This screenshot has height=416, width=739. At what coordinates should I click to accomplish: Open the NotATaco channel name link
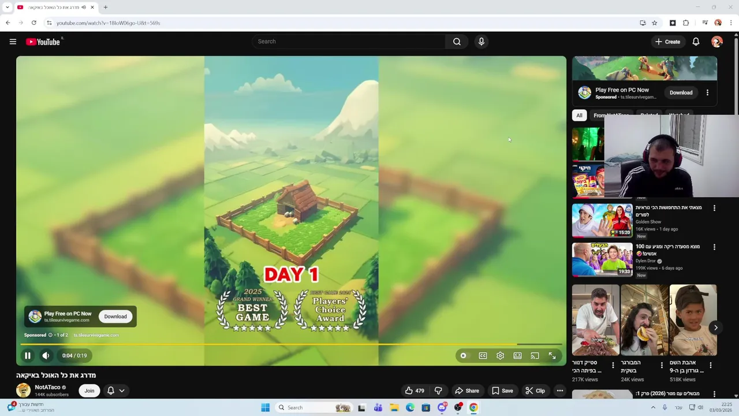[x=47, y=387]
